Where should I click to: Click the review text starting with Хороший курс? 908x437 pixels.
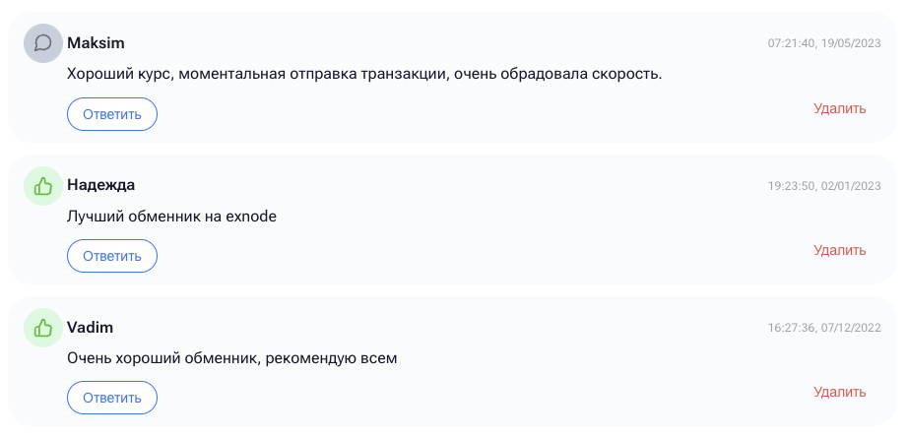(x=364, y=75)
